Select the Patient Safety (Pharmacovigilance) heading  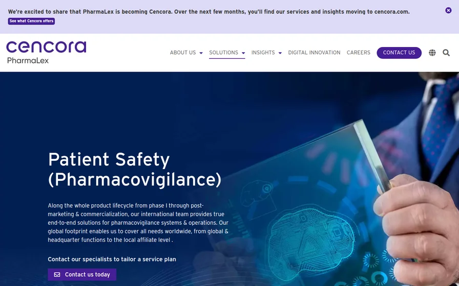135,170
